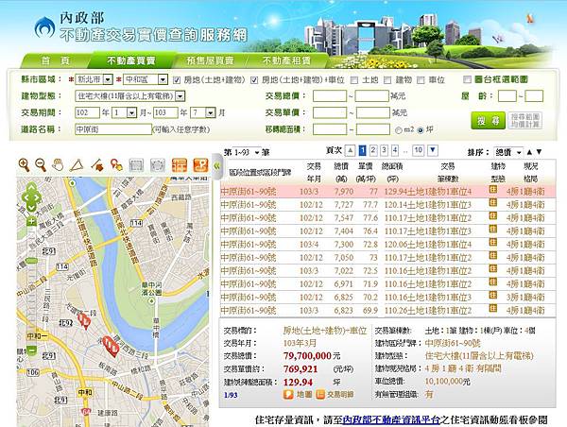Go to results page 10
This screenshot has width=567, height=427.
[x=419, y=150]
